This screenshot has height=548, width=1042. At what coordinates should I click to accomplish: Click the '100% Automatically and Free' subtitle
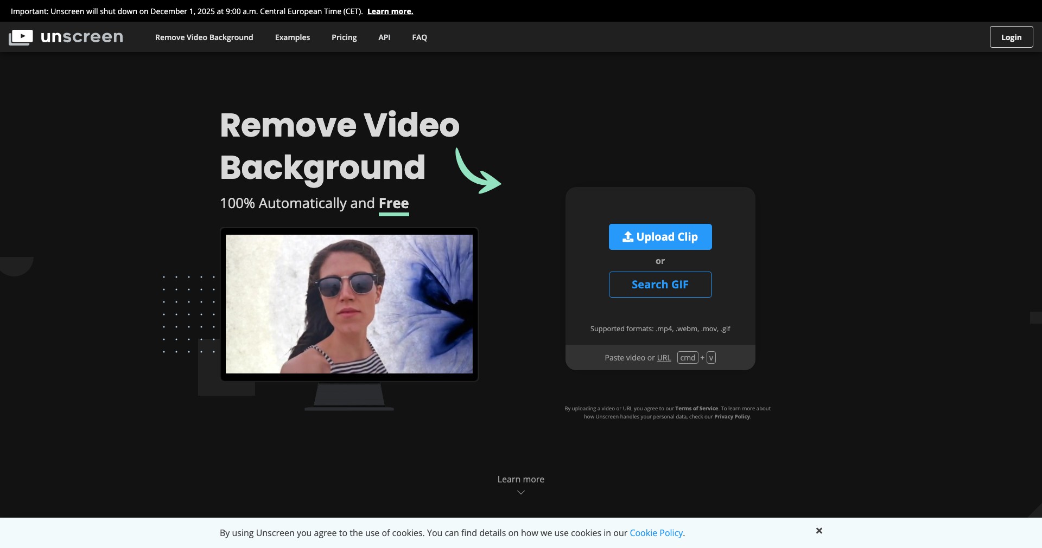click(x=314, y=203)
